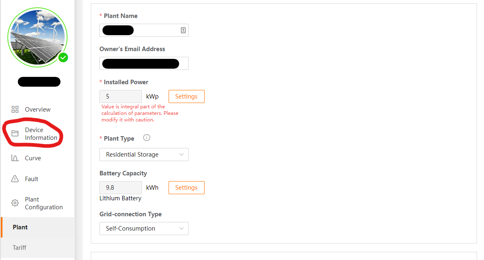Switch to the Tariff tab
The width and height of the screenshot is (484, 260).
[x=19, y=247]
